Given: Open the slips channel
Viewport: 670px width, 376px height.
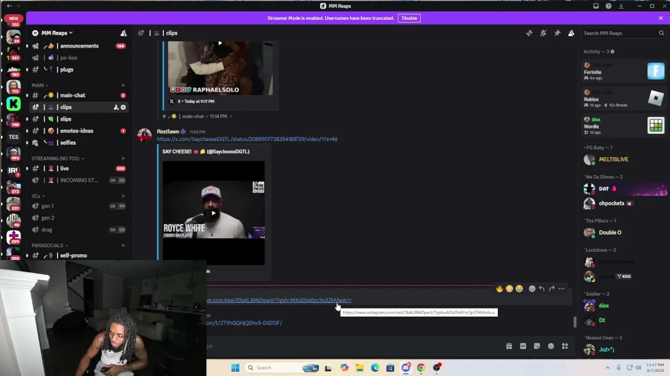Looking at the screenshot, I should (x=79, y=119).
